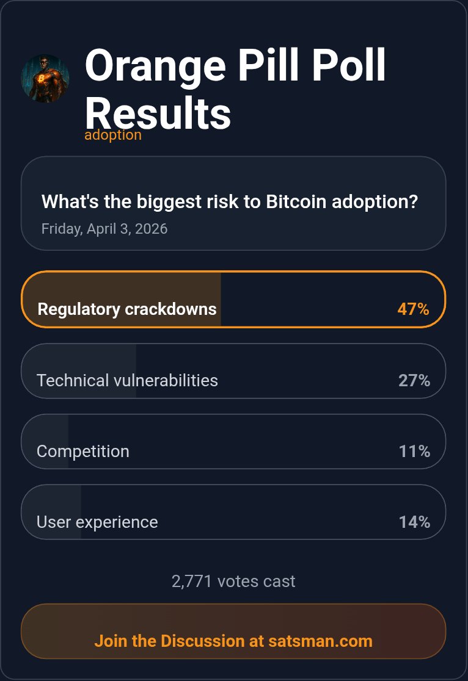Click the gray fill bar of Technical vulnerabilities

click(79, 360)
